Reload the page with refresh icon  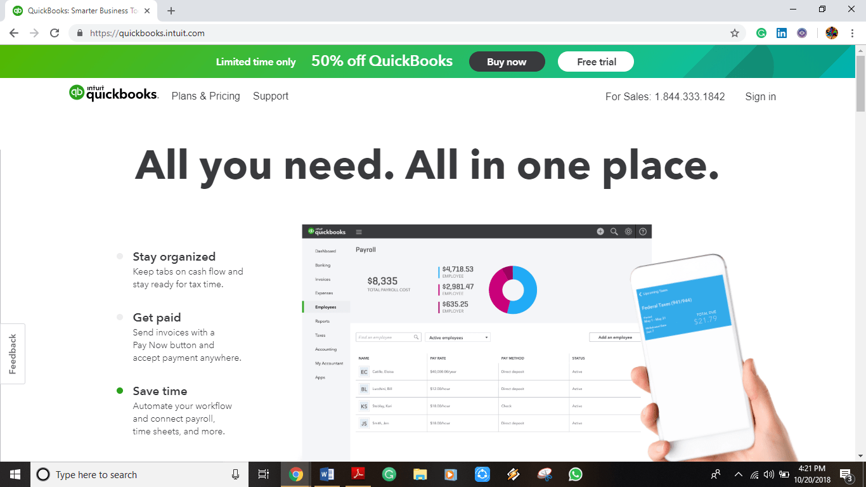click(55, 33)
